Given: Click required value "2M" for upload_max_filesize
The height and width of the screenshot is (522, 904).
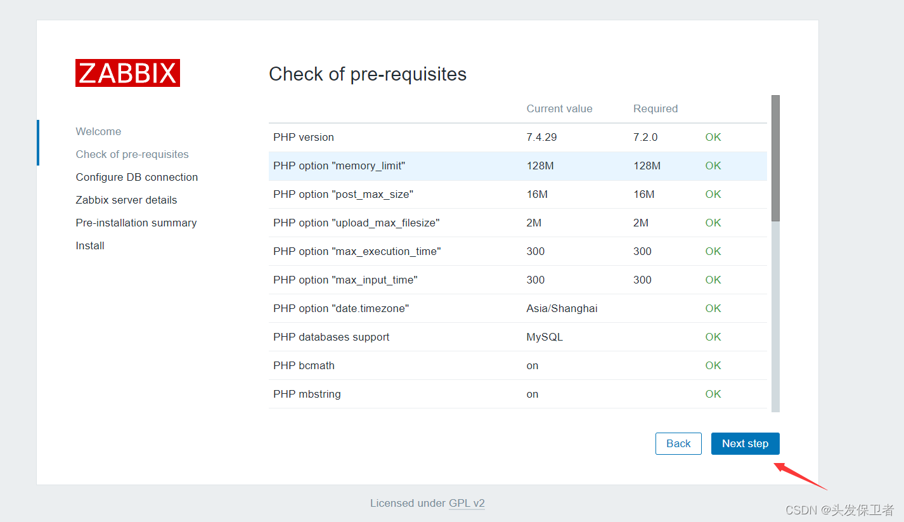Looking at the screenshot, I should 641,223.
